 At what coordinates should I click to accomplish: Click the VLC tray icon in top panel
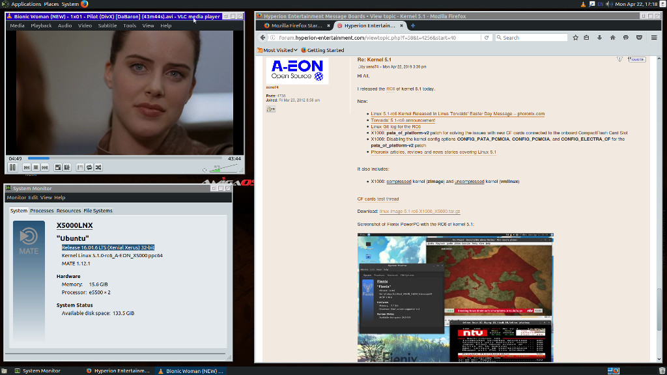coord(583,5)
